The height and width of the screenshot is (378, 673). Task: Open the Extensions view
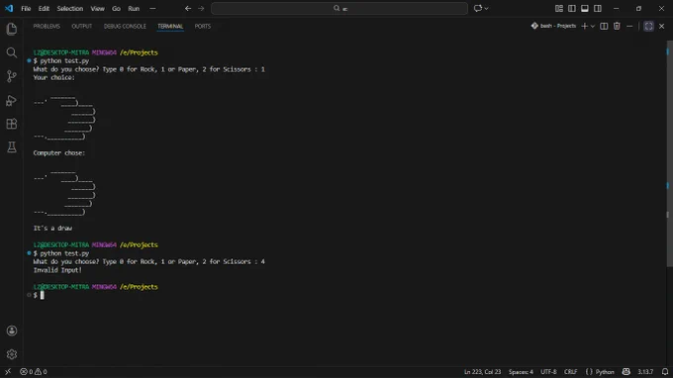tap(12, 124)
